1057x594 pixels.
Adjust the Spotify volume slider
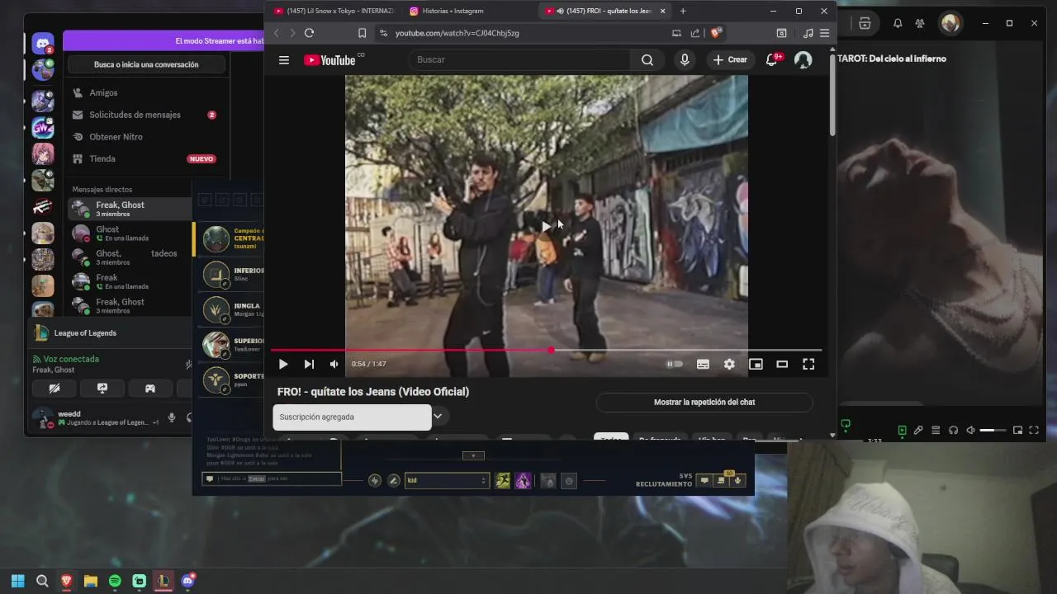click(x=992, y=430)
